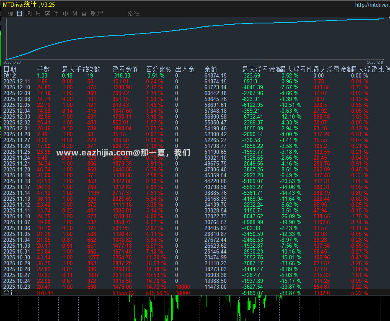Click the trade count 1199
This screenshot has height=321, width=390.
[x=93, y=193]
